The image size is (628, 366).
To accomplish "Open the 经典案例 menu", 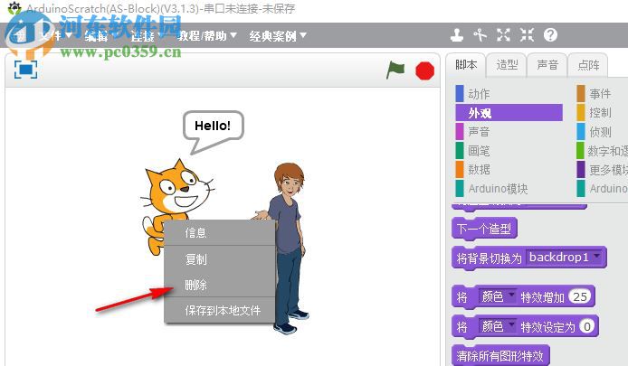I will coord(278,36).
